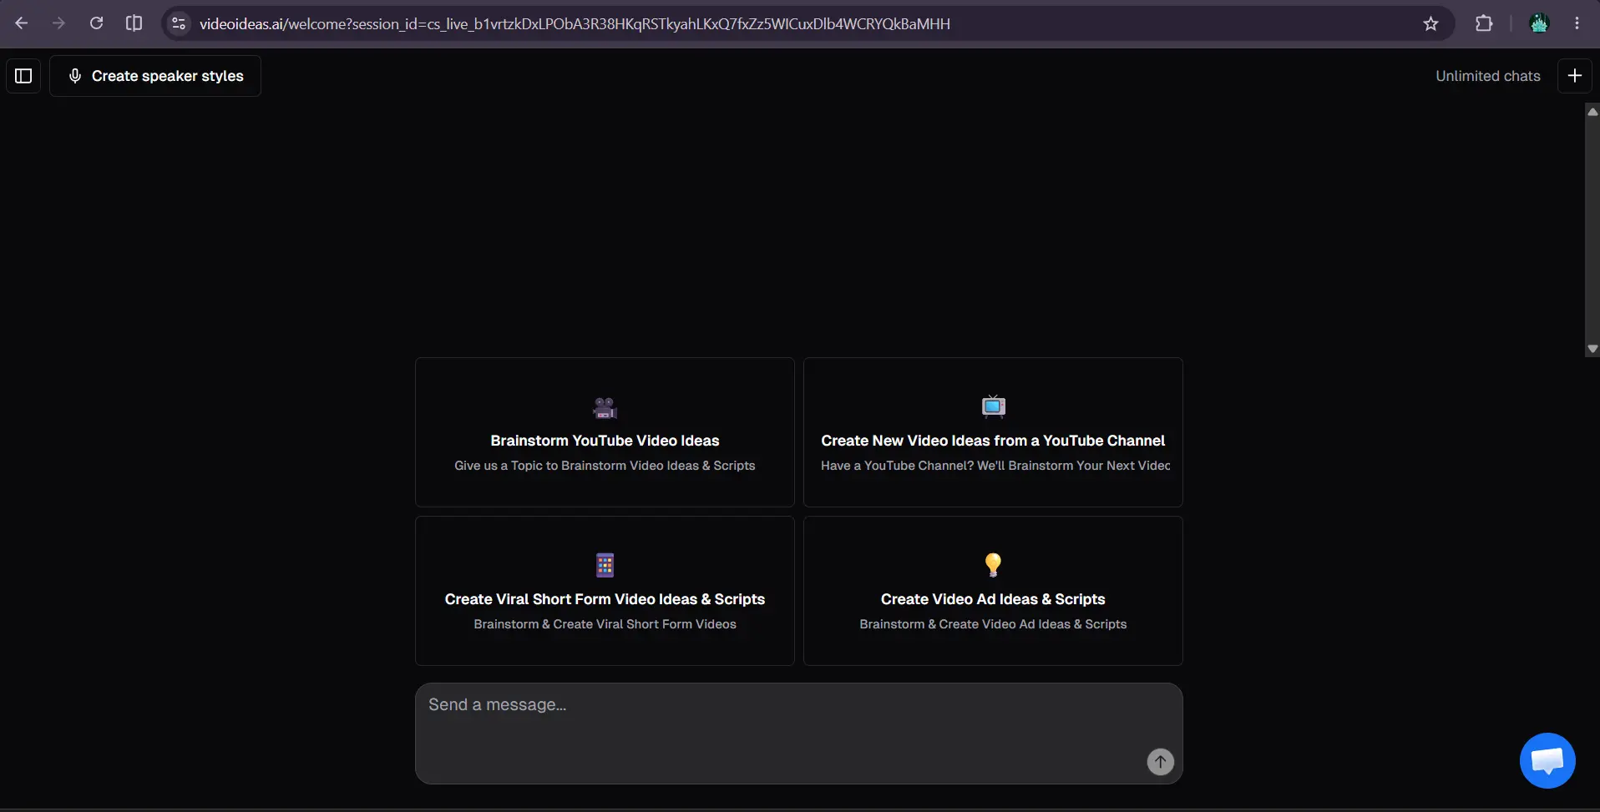
Task: View site information icon in address bar
Action: 179,23
